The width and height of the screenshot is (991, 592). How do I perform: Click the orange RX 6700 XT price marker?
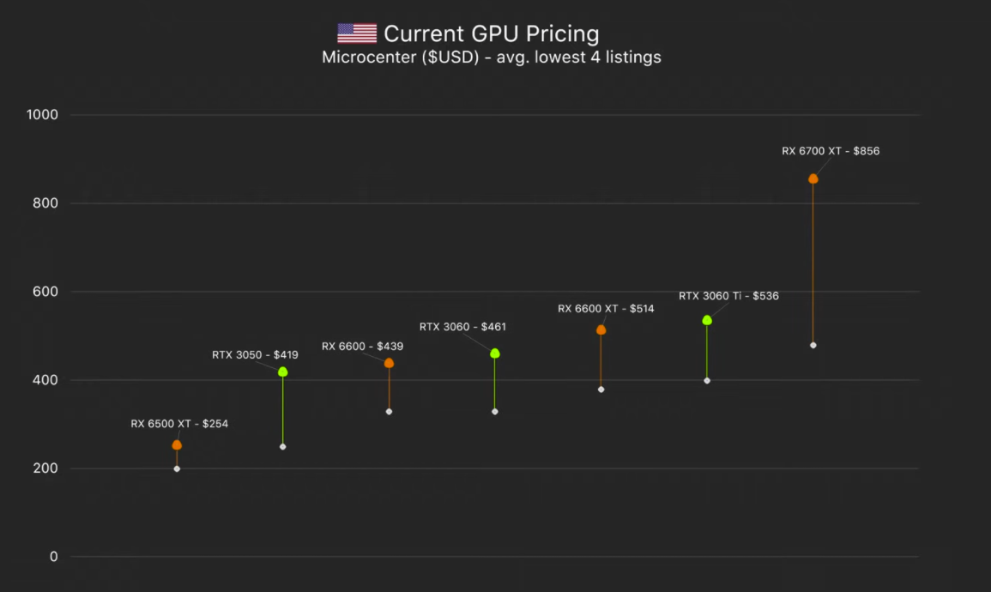(813, 178)
